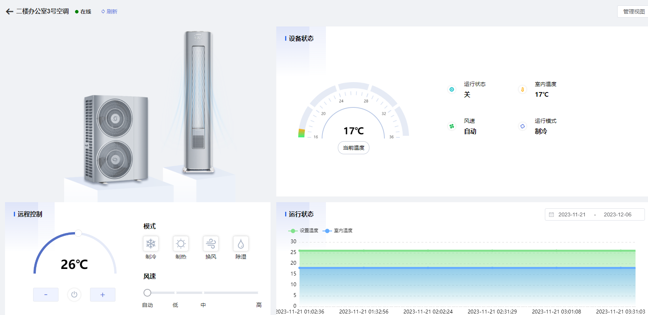Toggle 设置温度 series in chart legend
Screen dimensions: 648x315
coord(304,231)
